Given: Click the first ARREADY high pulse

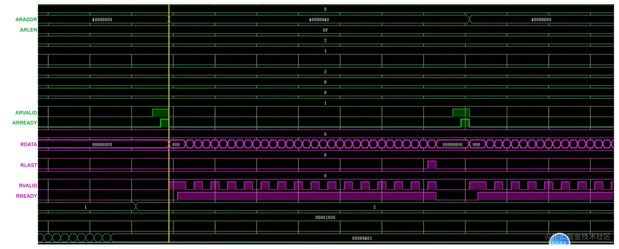Looking at the screenshot, I should click(x=165, y=123).
